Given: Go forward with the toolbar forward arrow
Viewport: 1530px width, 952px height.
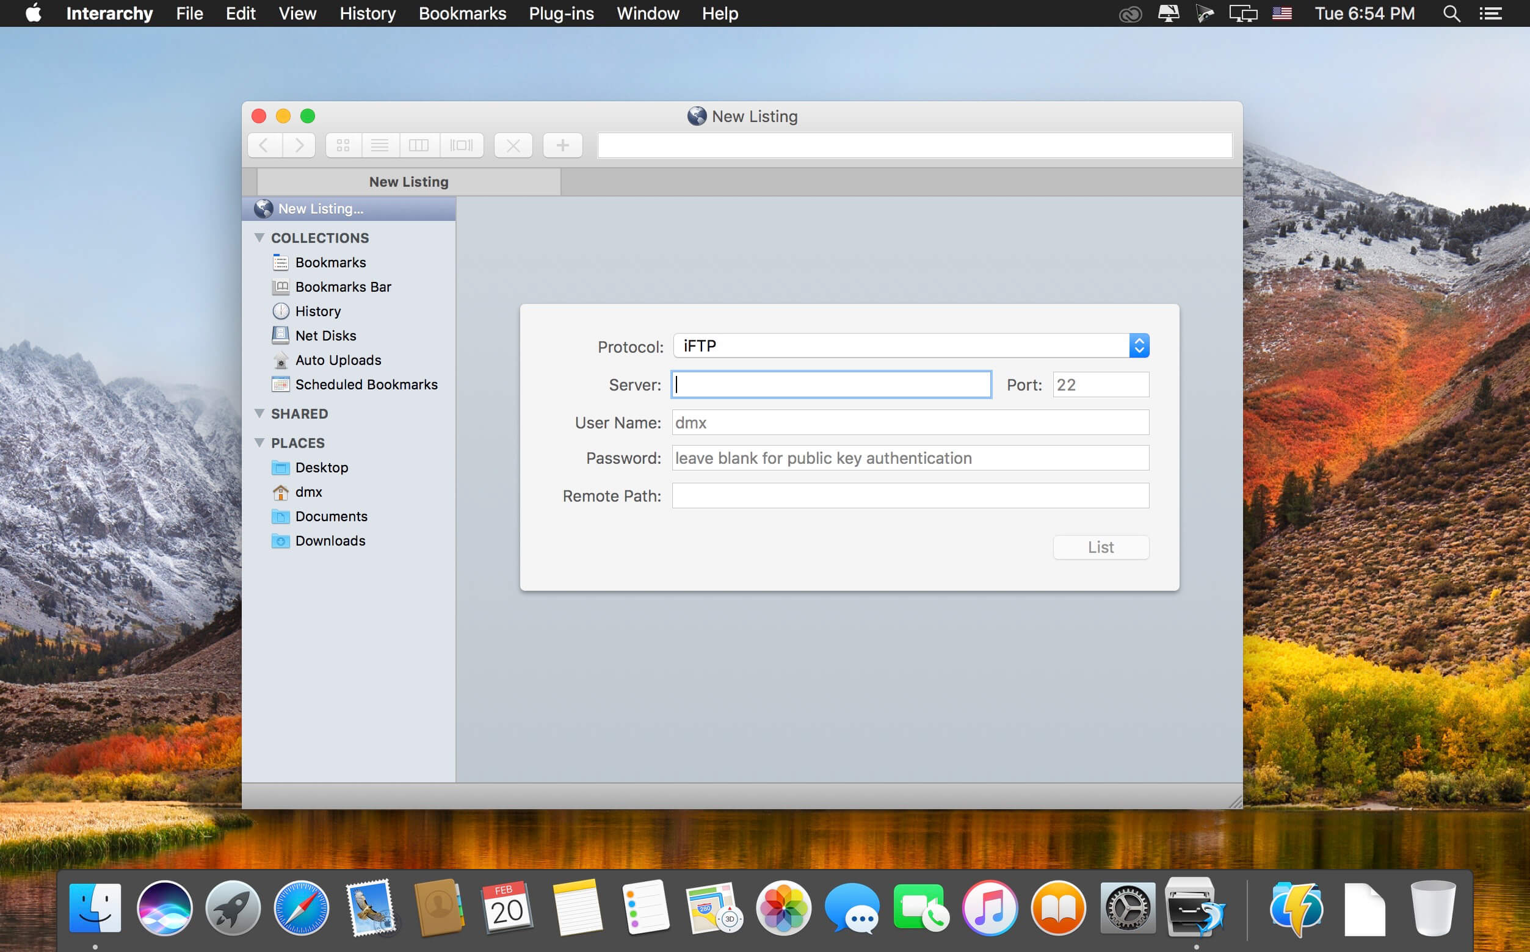Looking at the screenshot, I should tap(299, 145).
